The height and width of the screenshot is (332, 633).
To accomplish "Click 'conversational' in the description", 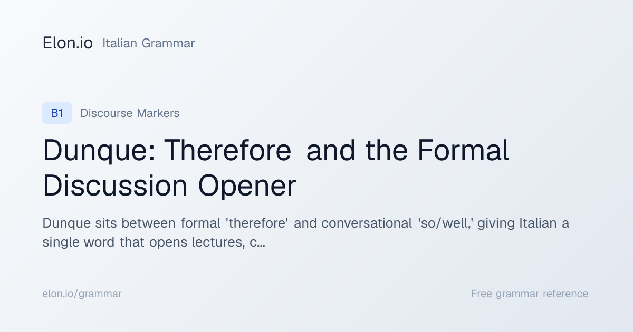I will tap(367, 223).
